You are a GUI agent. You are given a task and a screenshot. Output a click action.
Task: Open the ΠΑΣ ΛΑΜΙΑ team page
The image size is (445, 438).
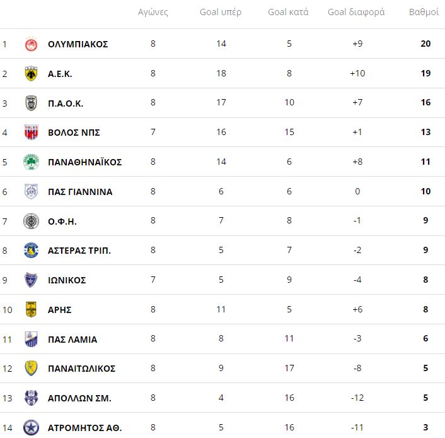point(72,339)
